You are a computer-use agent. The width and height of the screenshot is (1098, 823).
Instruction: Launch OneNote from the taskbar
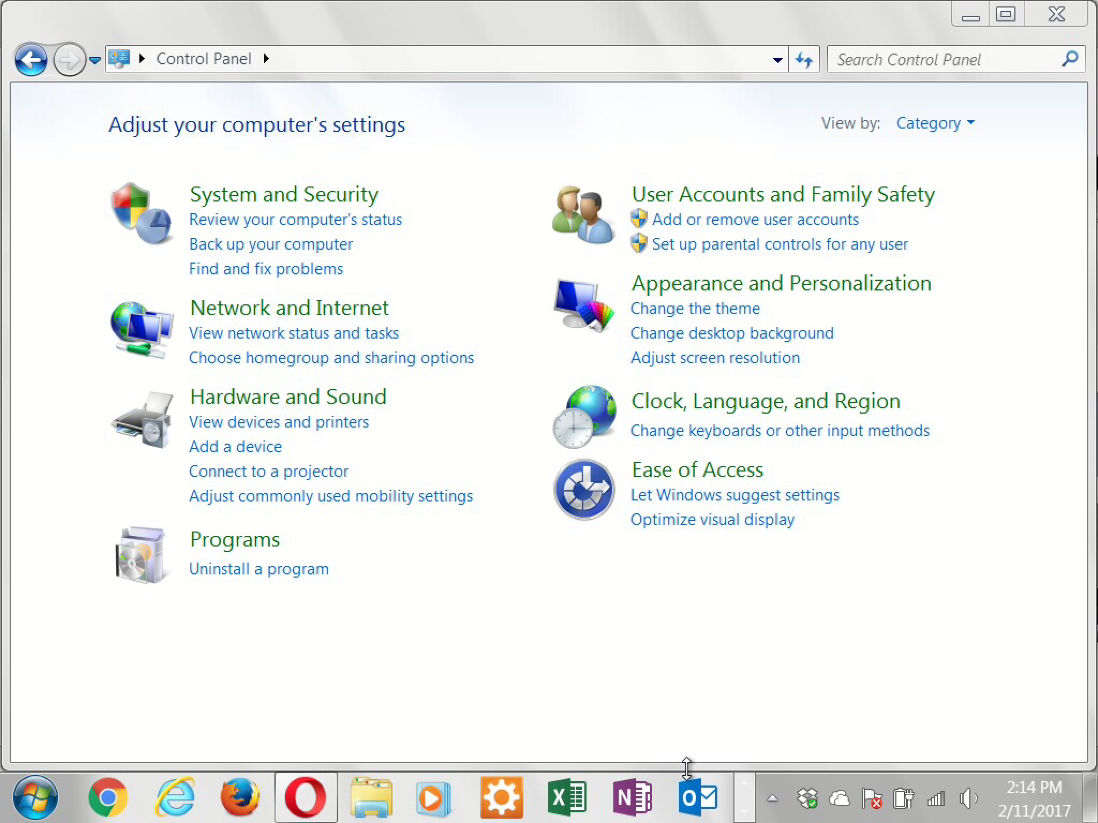[x=632, y=798]
